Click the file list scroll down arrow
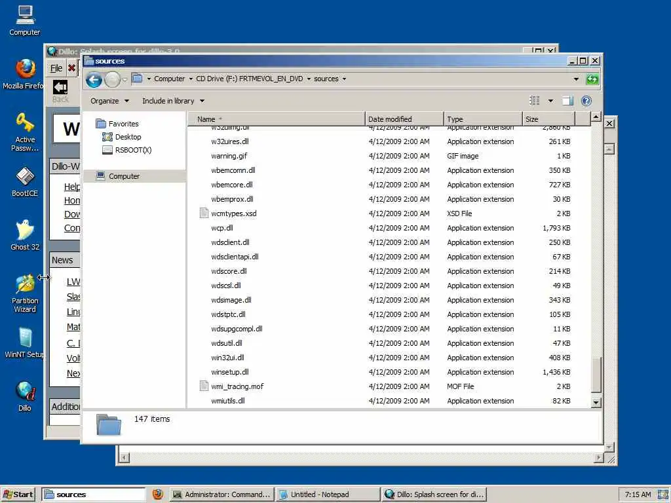 pos(596,403)
